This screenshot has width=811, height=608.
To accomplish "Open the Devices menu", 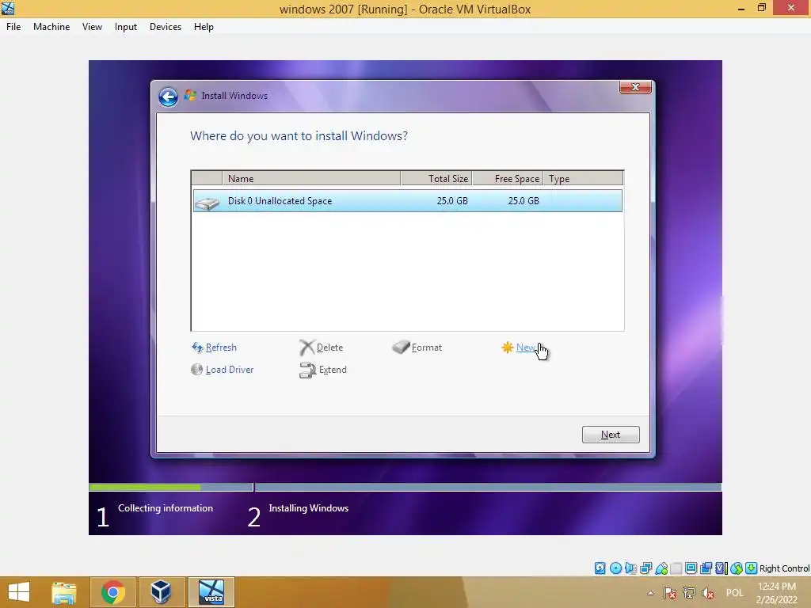I will point(166,27).
